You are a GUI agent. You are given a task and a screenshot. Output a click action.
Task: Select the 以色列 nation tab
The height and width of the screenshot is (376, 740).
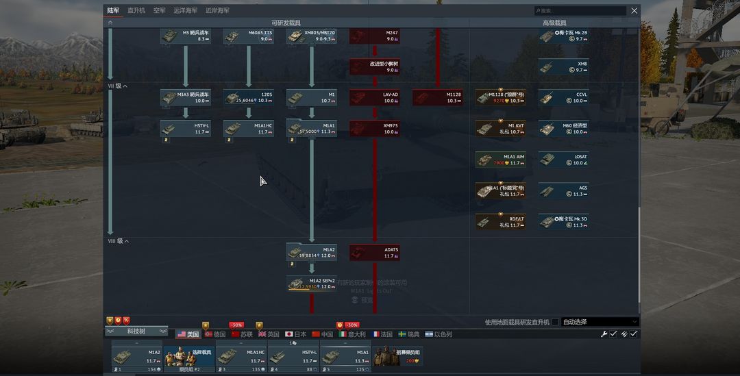click(x=439, y=334)
